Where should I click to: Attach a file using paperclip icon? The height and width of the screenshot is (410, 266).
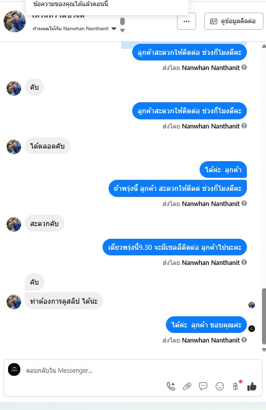click(187, 386)
